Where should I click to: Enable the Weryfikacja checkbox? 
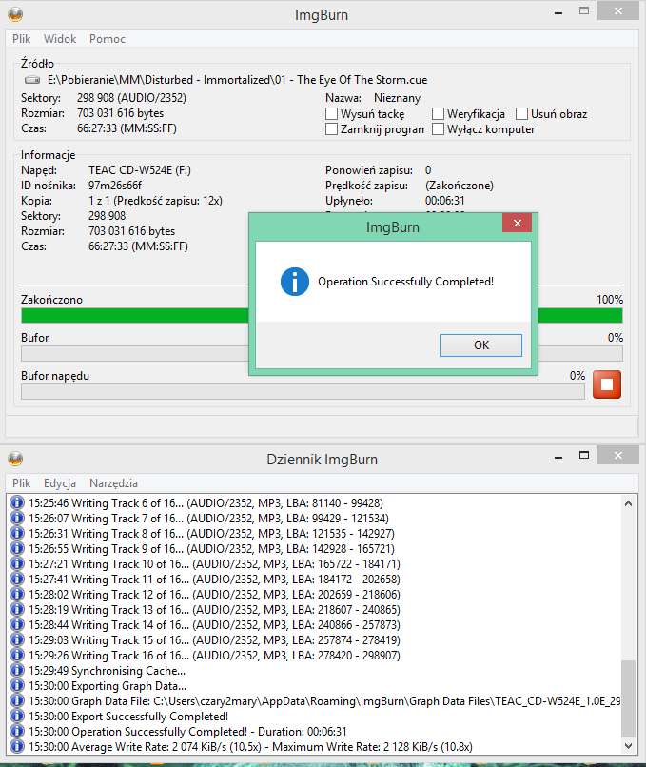tap(439, 114)
